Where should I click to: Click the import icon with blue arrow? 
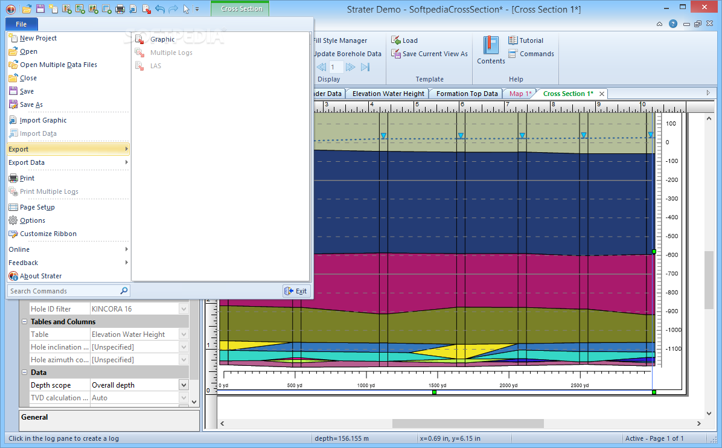click(x=133, y=8)
